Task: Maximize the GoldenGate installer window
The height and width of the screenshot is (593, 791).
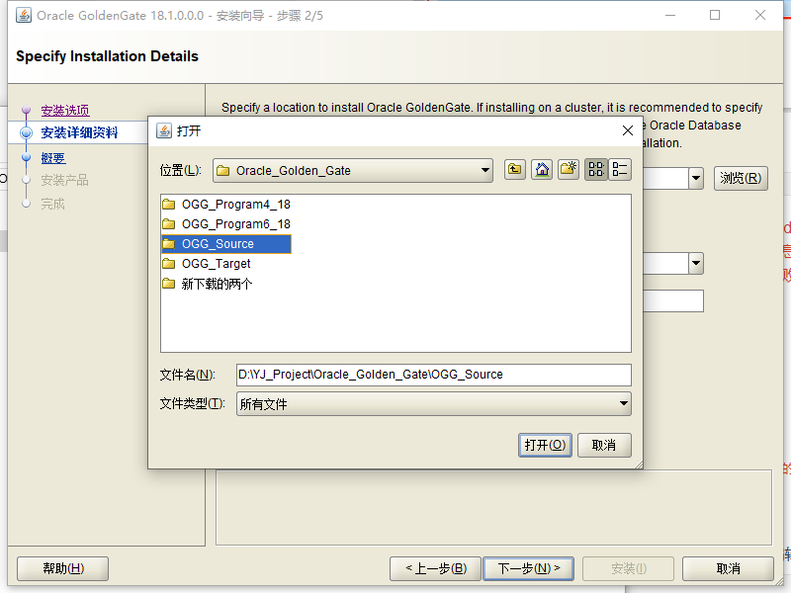Action: click(715, 15)
